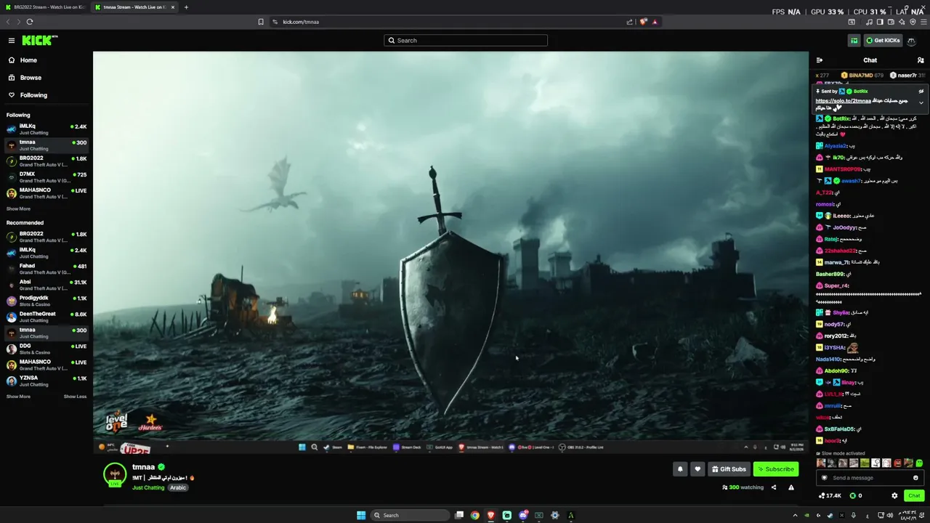
Task: Open the Steam tray icon
Action: coord(830,515)
